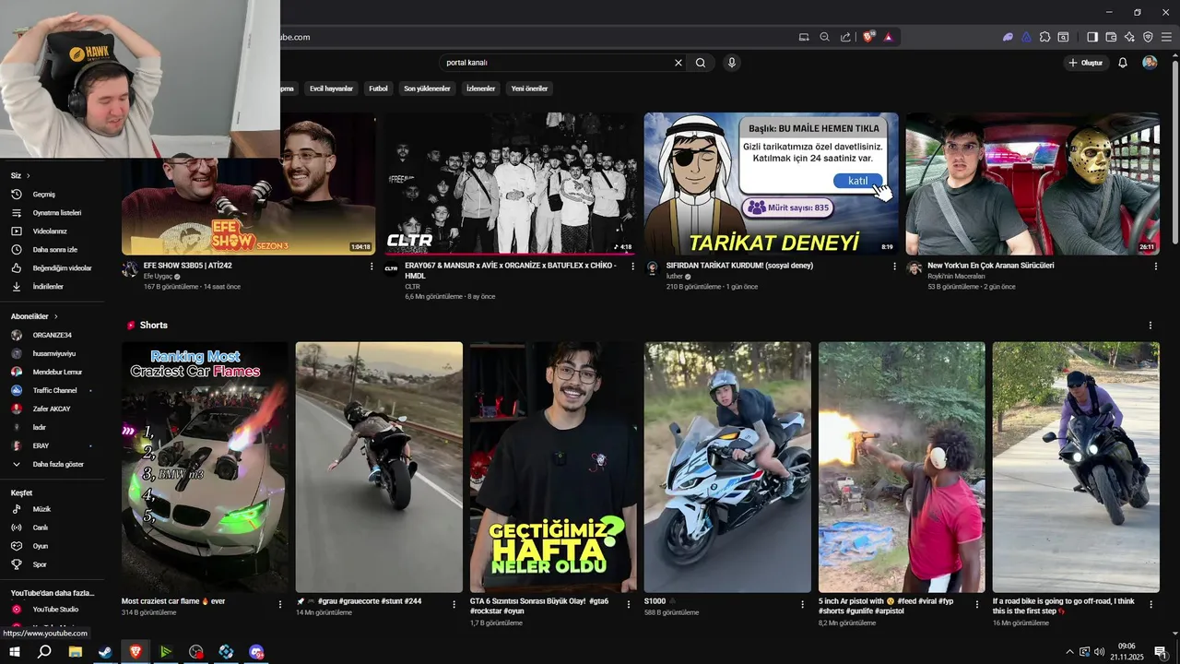The width and height of the screenshot is (1180, 664).
Task: Clear the search box with the X icon
Action: click(x=678, y=63)
